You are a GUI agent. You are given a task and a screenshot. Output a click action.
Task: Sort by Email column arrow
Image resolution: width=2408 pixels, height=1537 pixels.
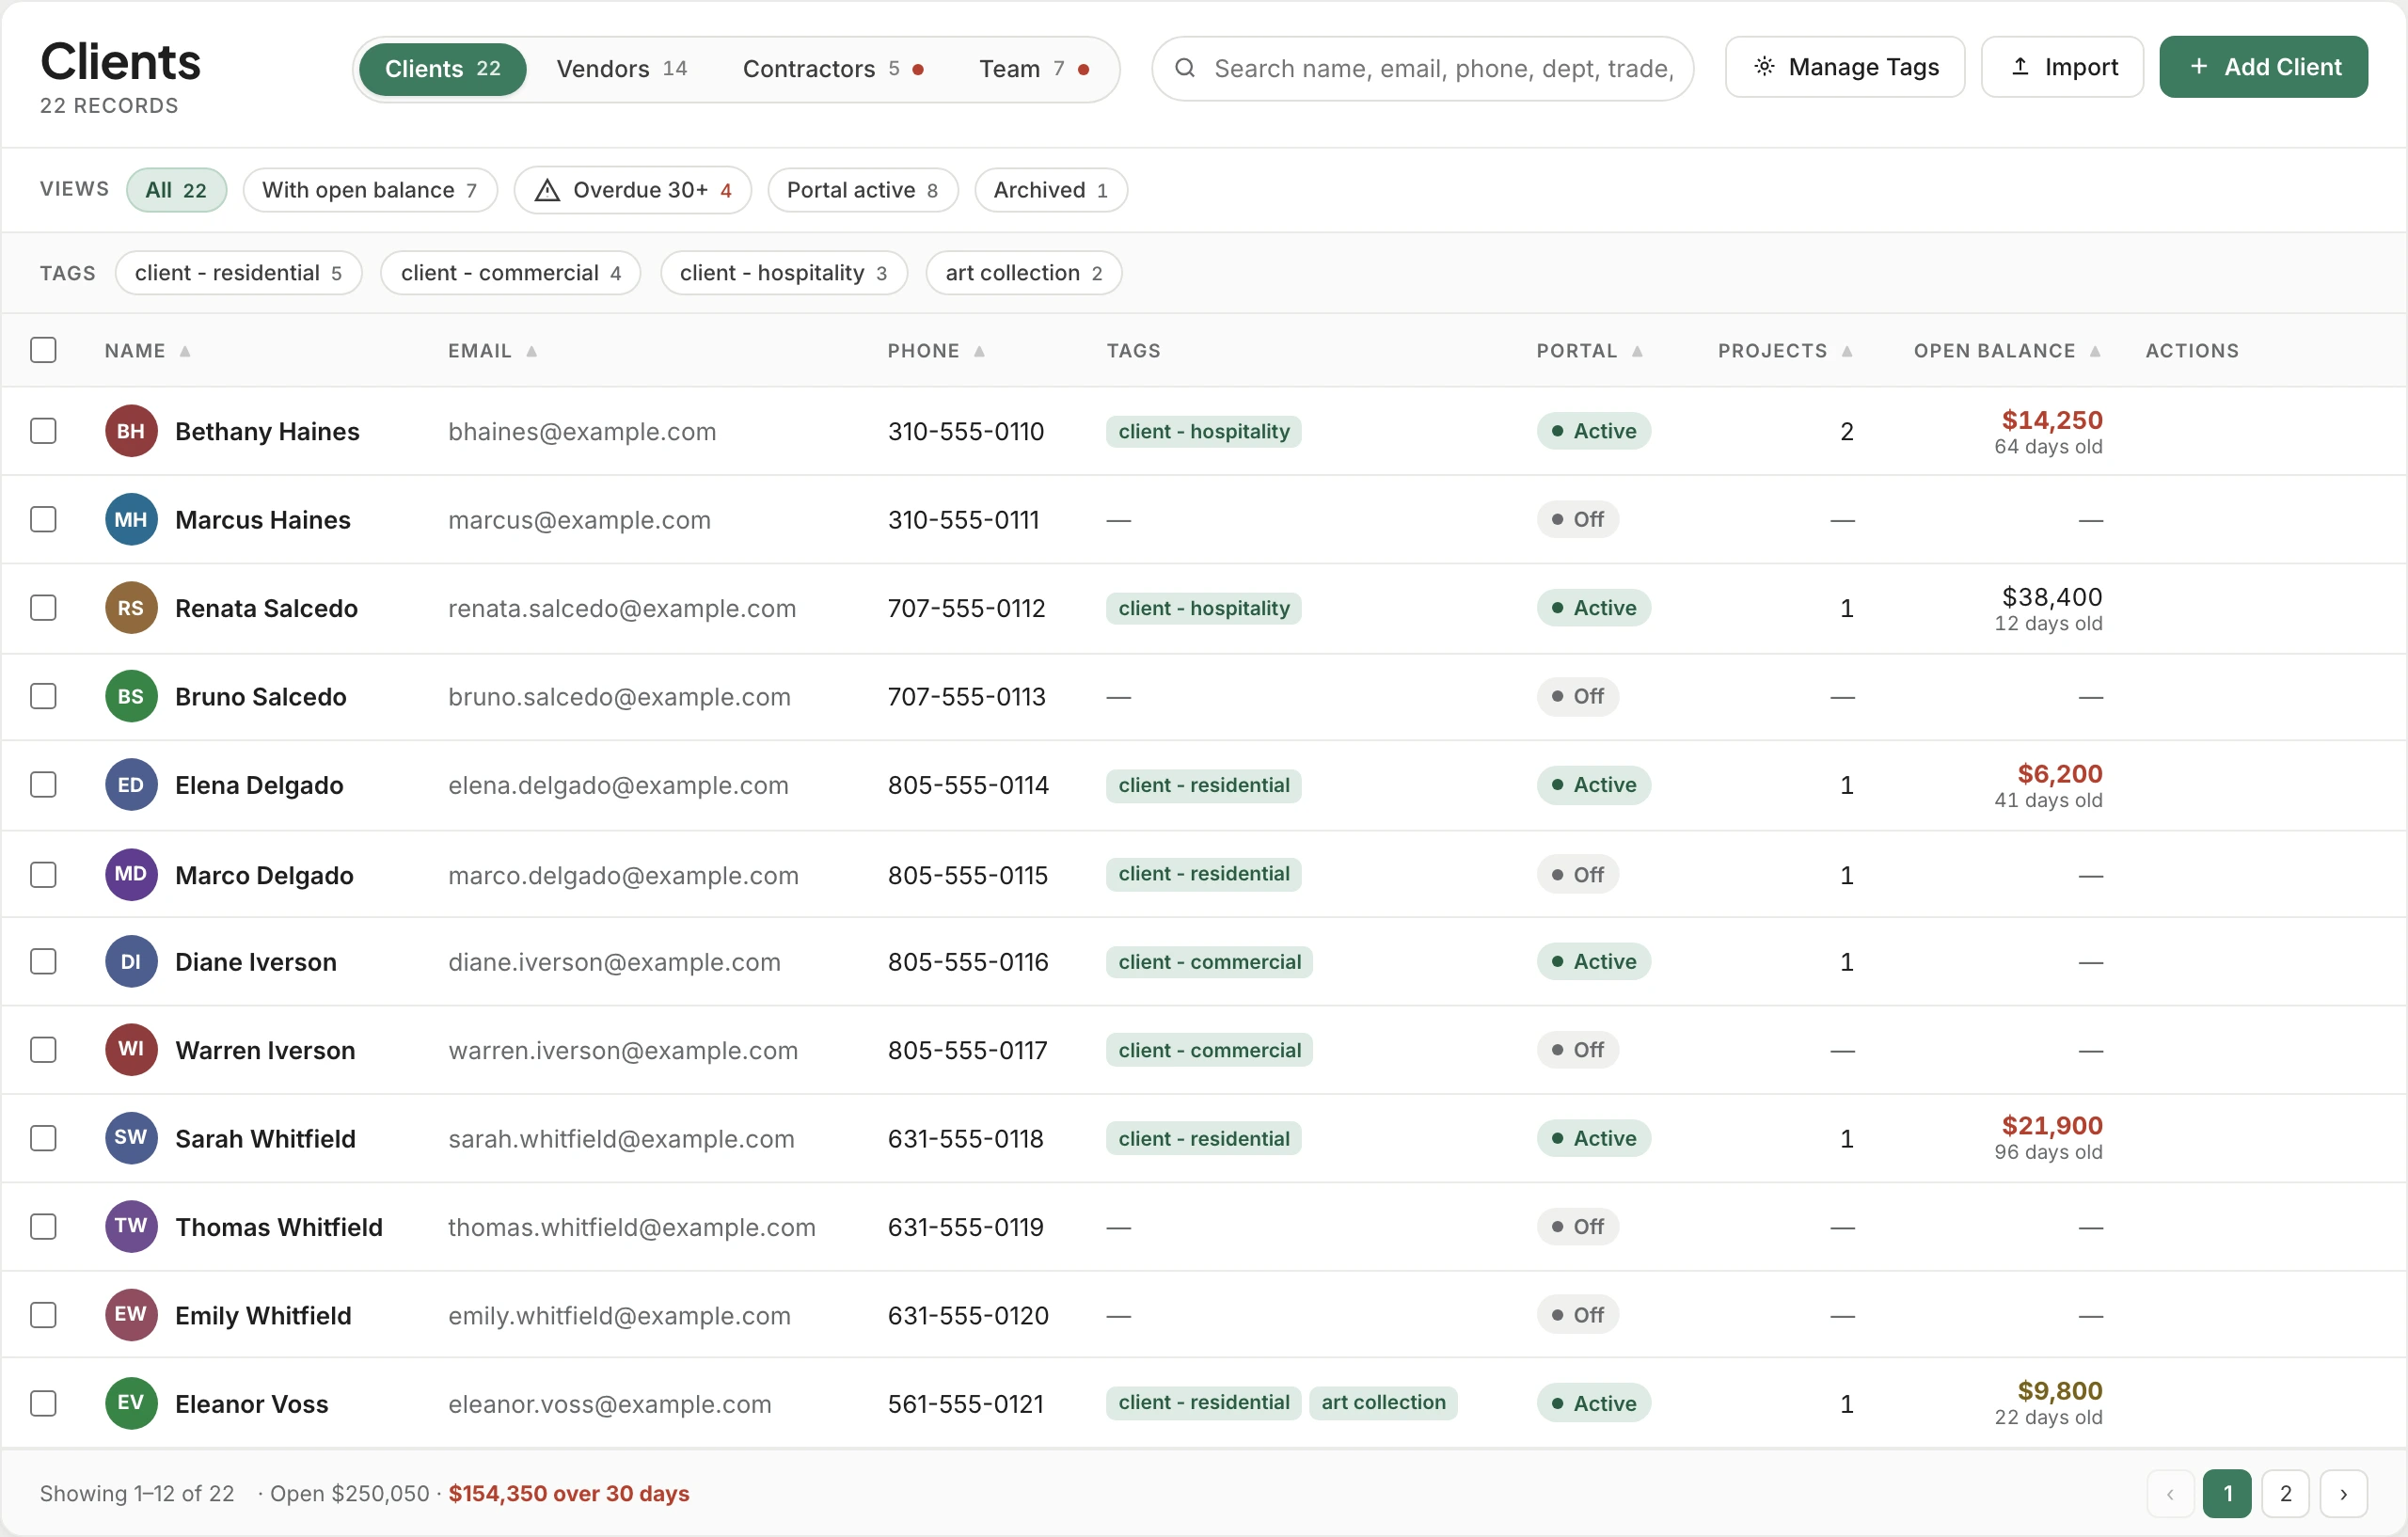[x=532, y=351]
